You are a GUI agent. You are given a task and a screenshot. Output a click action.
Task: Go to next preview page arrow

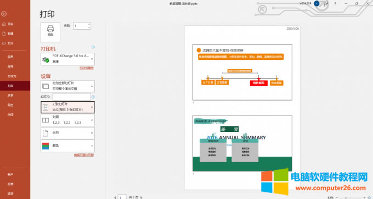tap(142, 197)
